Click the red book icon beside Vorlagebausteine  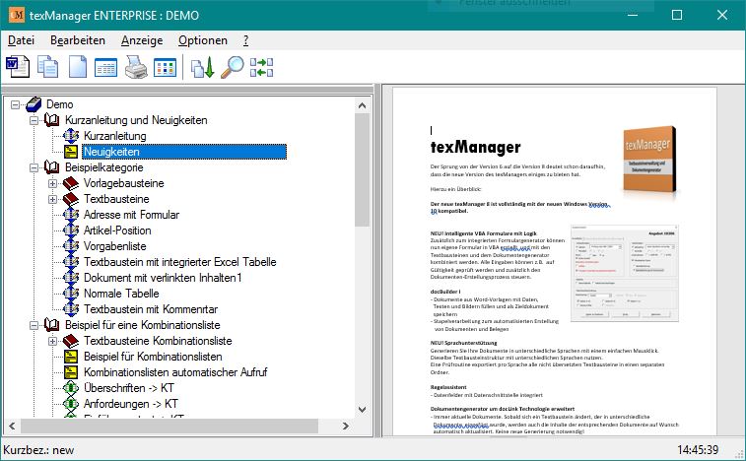pyautogui.click(x=71, y=182)
